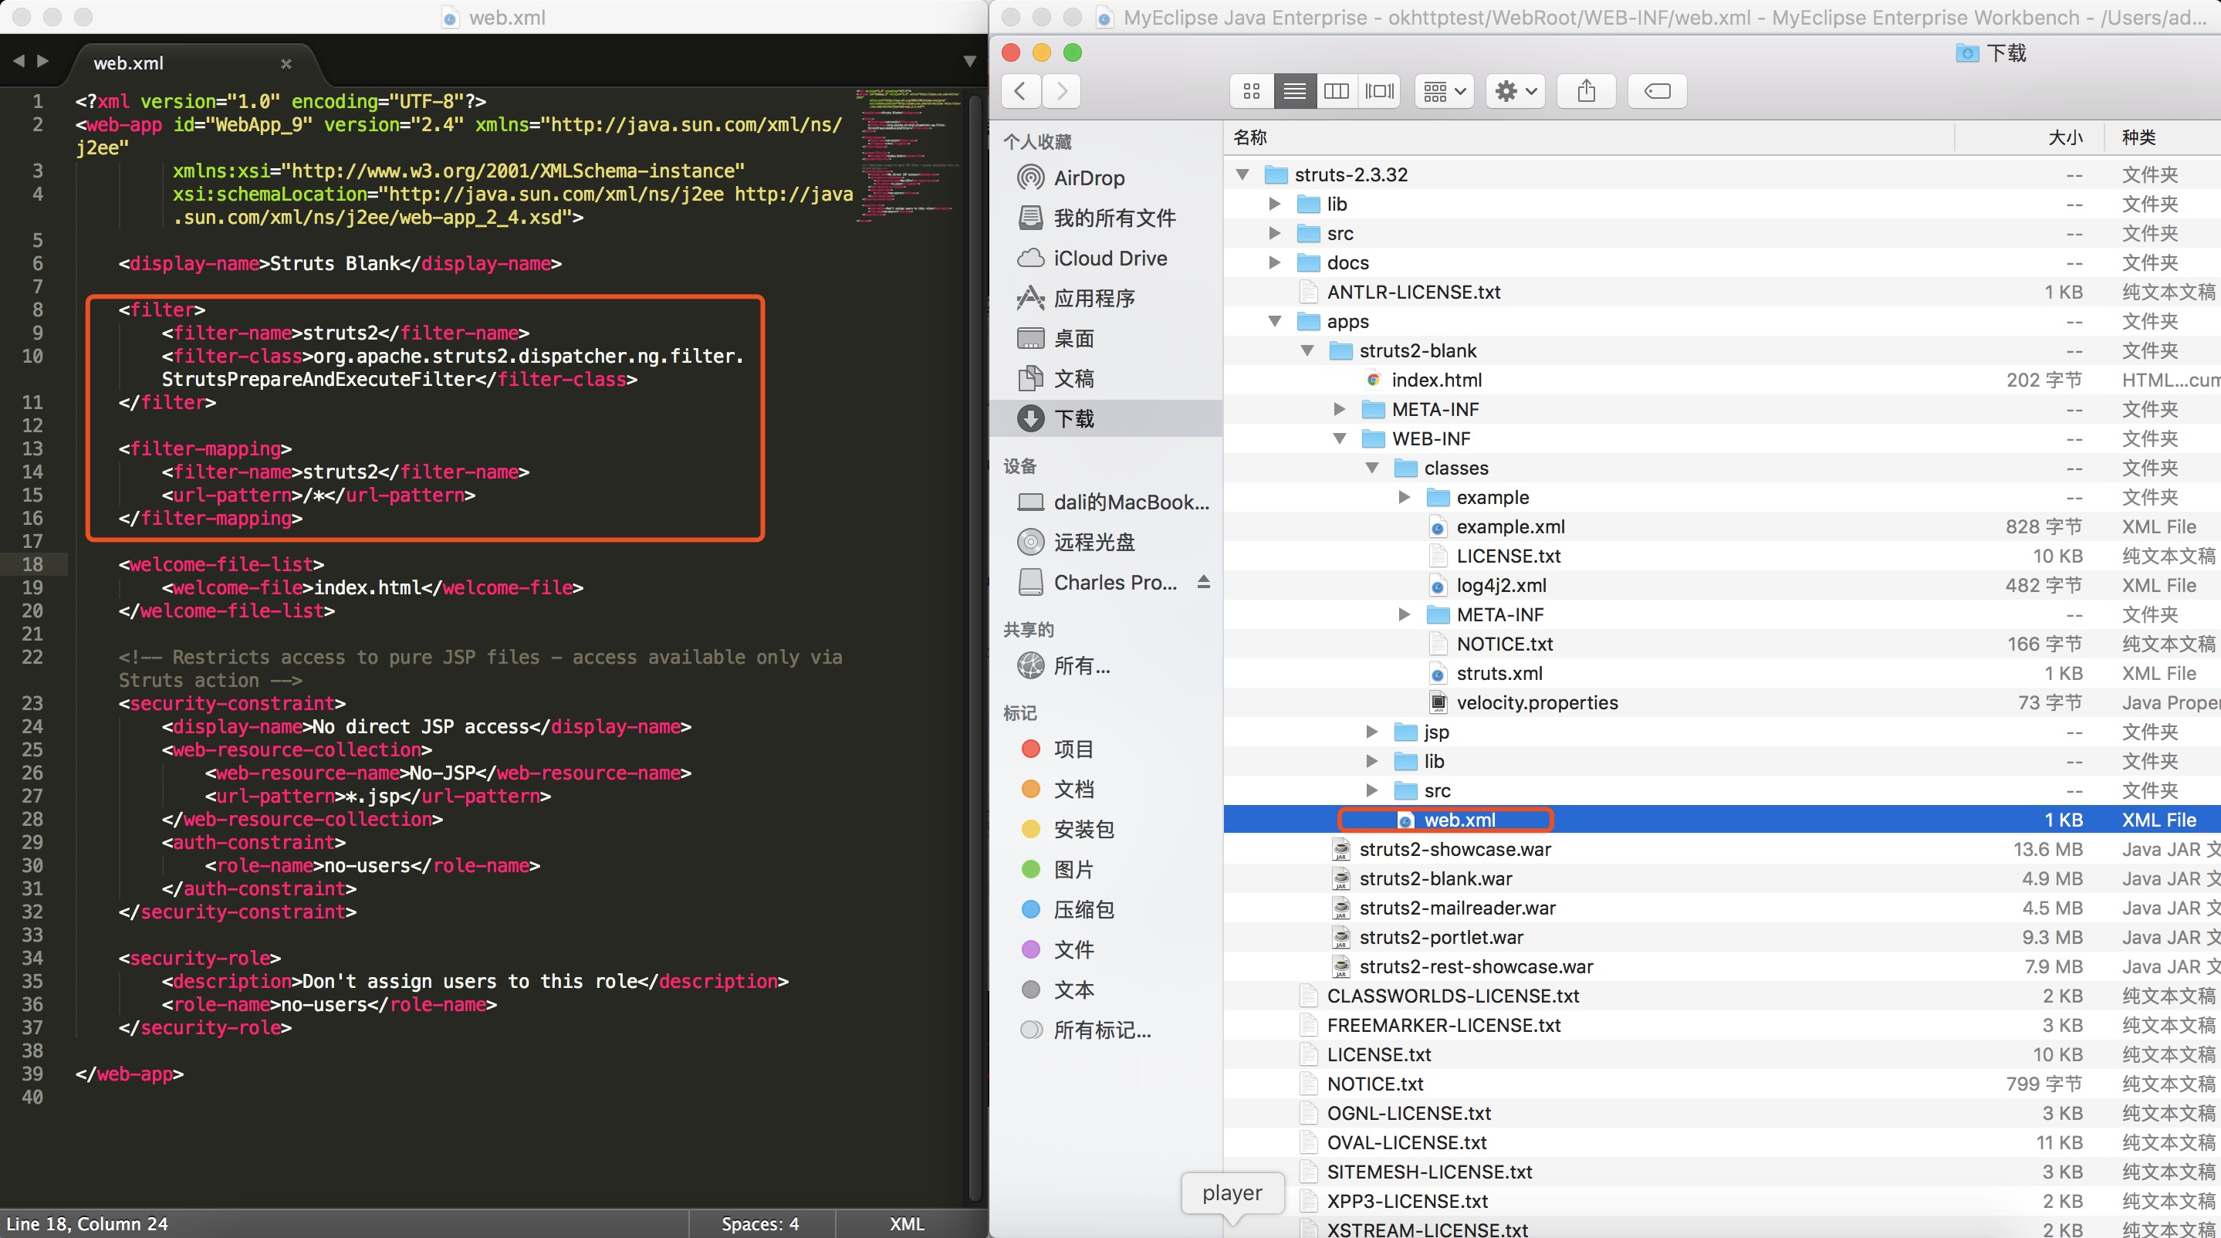Click the Finder share button
Image resolution: width=2221 pixels, height=1238 pixels.
point(1587,90)
